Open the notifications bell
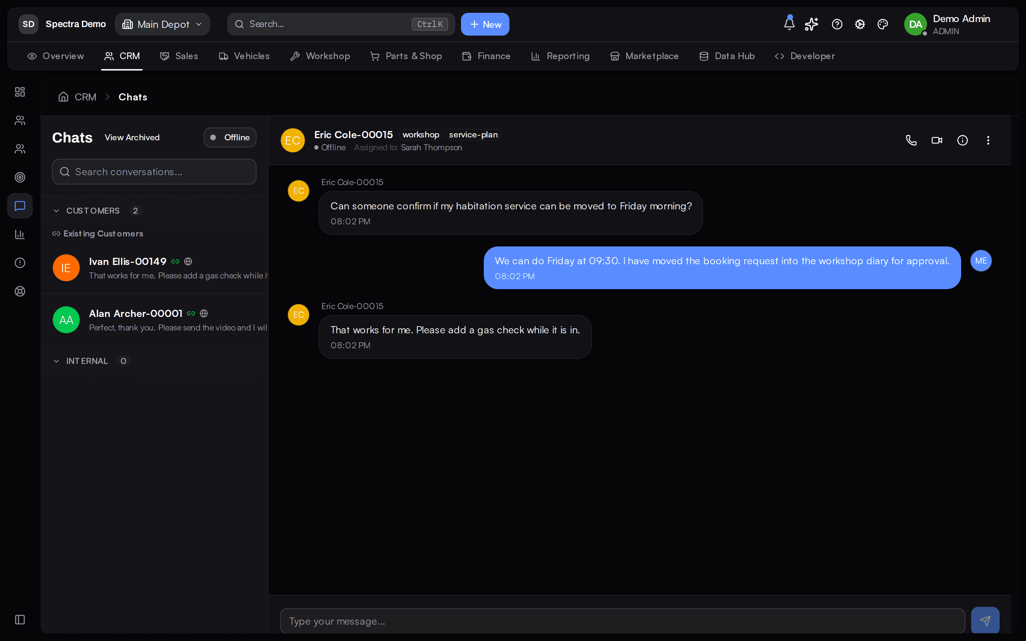The width and height of the screenshot is (1026, 641). point(789,24)
